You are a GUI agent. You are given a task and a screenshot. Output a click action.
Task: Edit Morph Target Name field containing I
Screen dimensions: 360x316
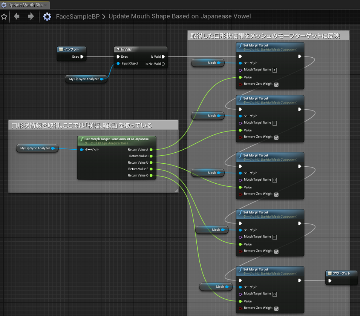coord(274,123)
